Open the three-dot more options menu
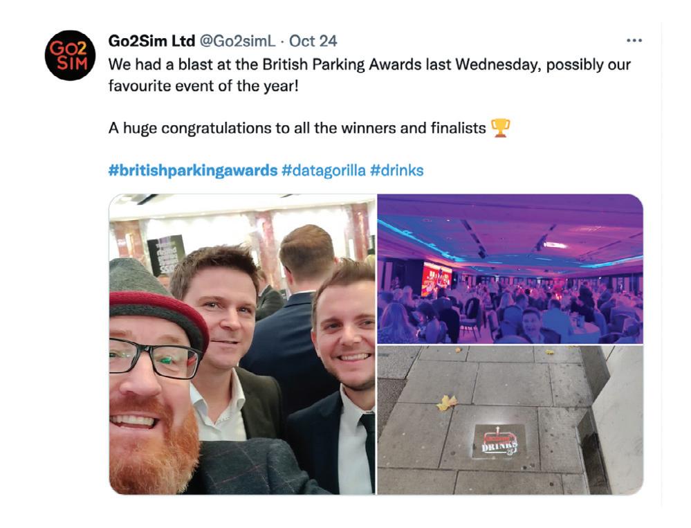 (634, 41)
